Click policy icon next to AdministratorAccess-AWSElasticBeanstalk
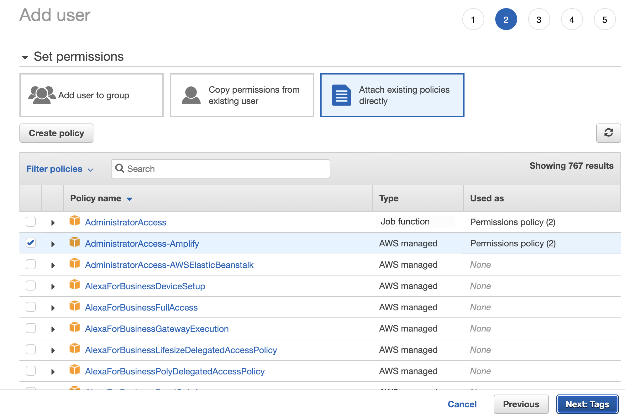625x417 pixels. pos(75,264)
